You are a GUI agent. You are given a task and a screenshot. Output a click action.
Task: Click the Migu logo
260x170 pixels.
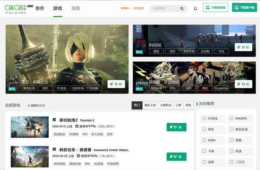(x=15, y=9)
